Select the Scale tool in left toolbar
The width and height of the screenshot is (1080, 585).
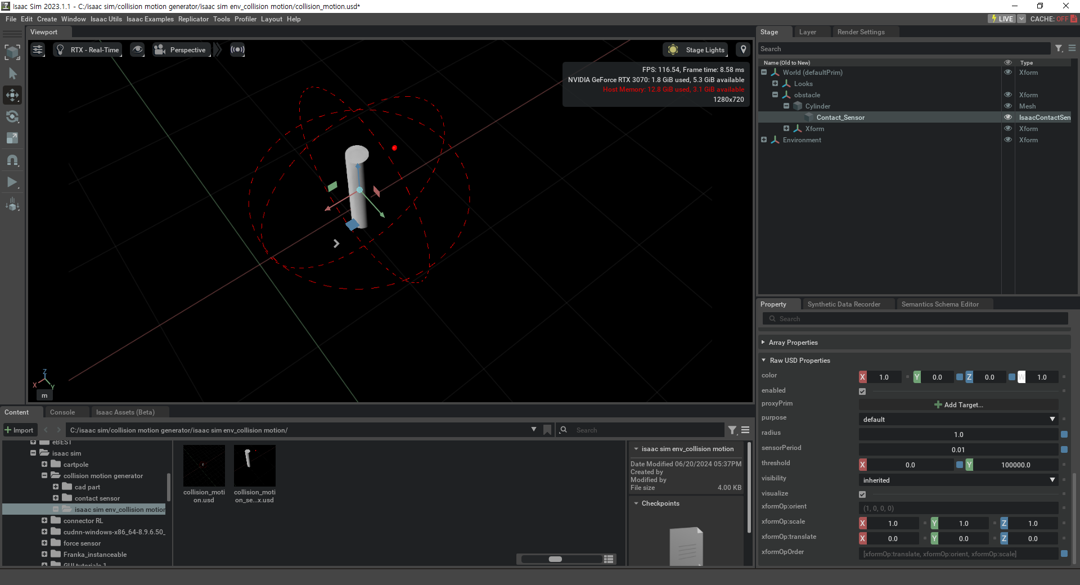[x=12, y=138]
